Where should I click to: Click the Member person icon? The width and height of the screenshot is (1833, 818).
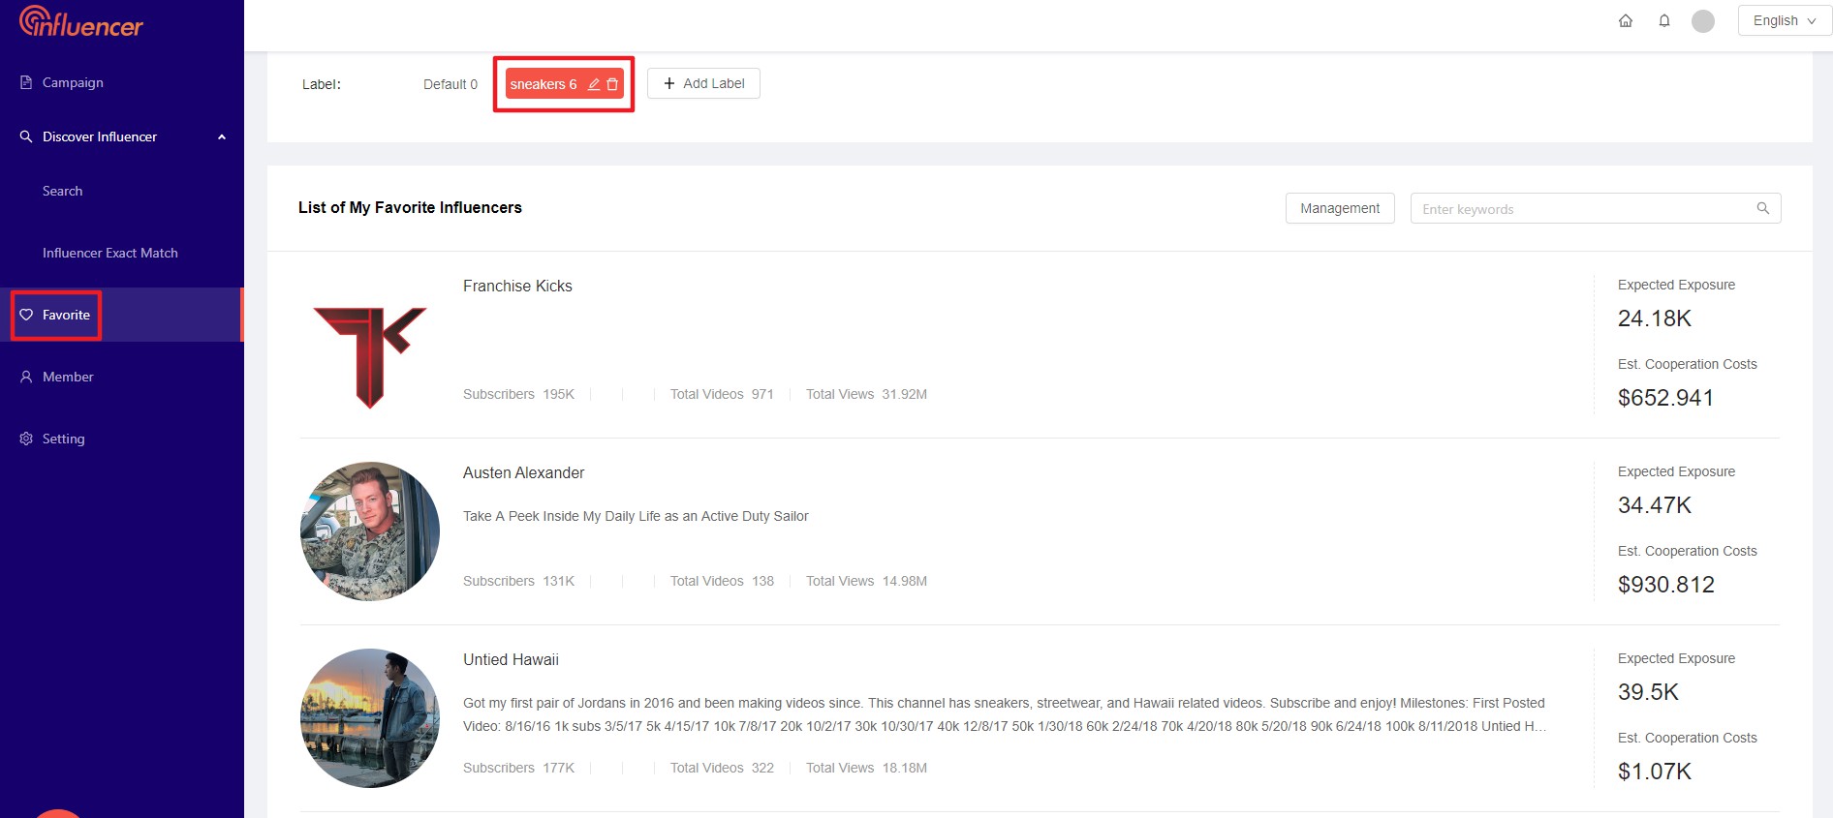point(26,377)
